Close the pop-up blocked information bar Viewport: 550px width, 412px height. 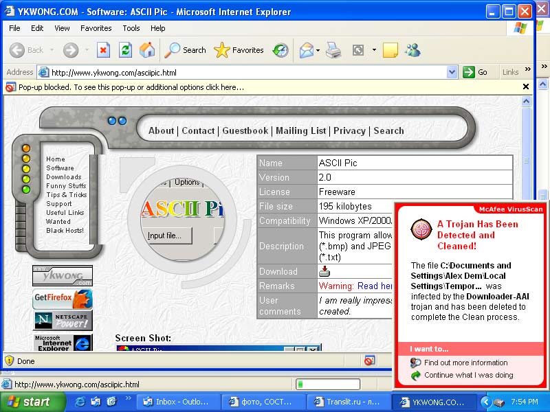click(526, 87)
